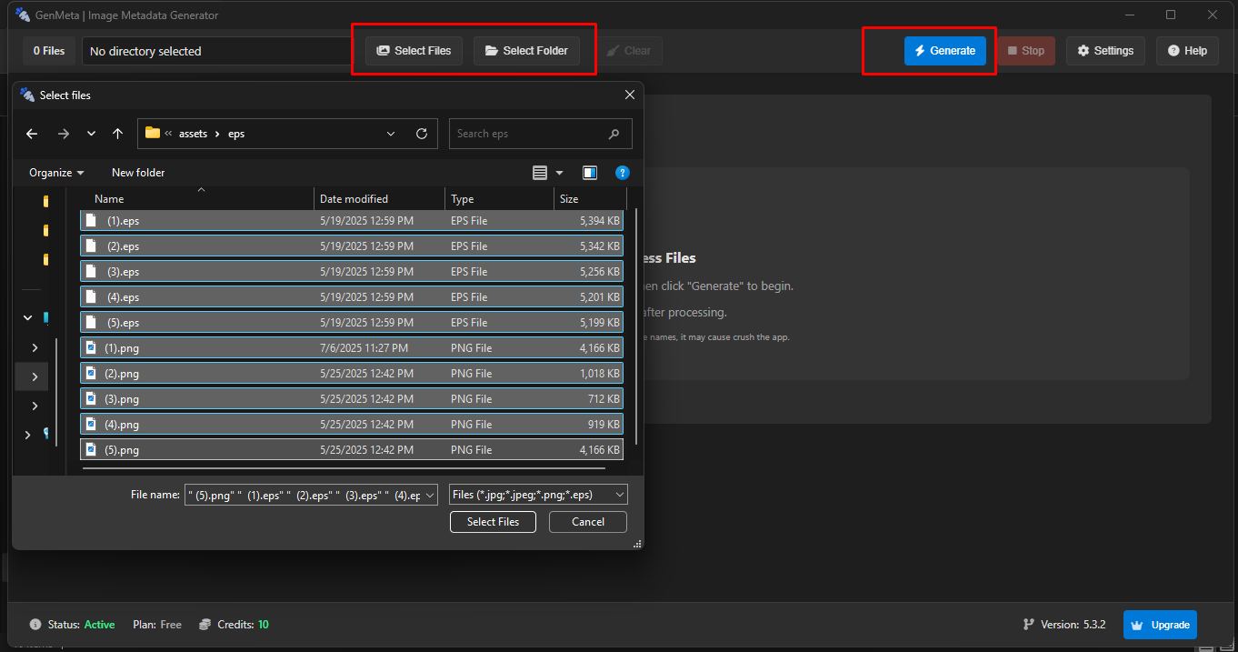Confirm selection with the Select Files button
This screenshot has width=1238, height=652.
493,521
